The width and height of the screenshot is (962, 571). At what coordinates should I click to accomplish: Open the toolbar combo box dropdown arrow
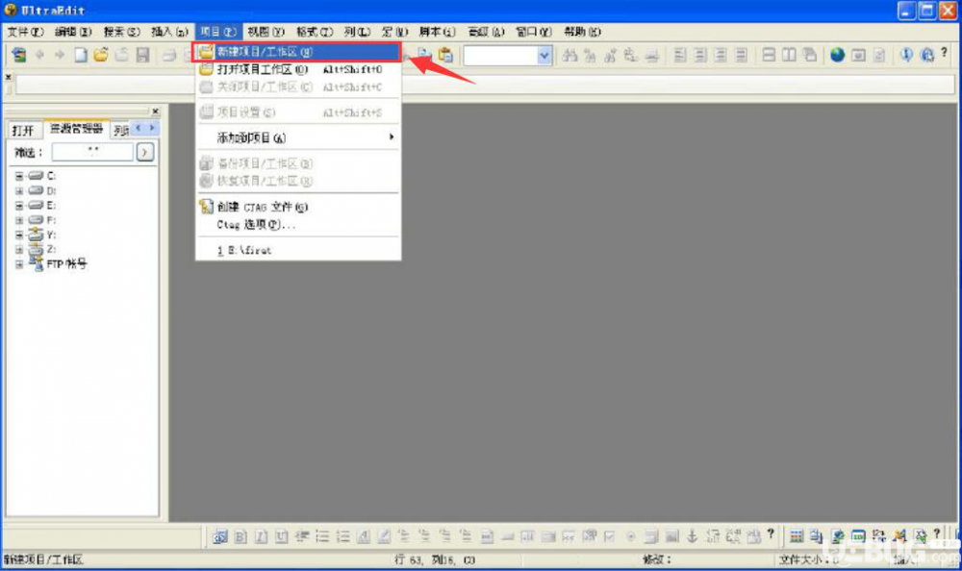[544, 56]
